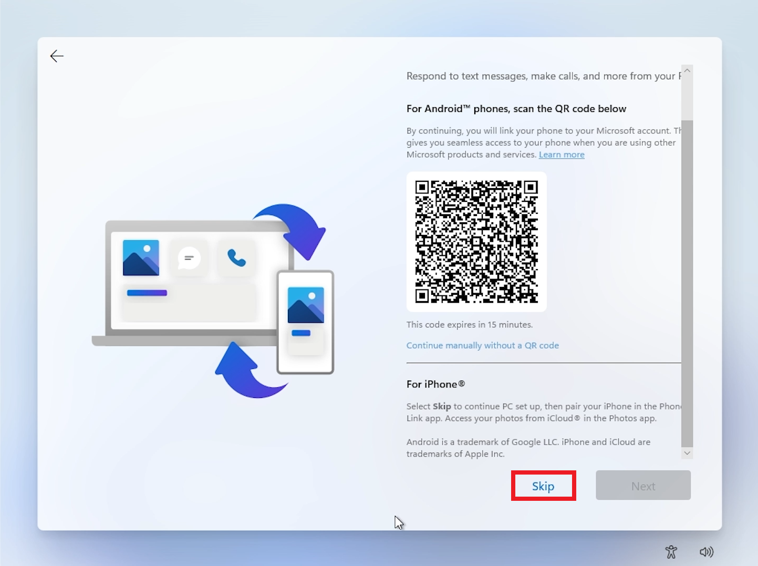Image resolution: width=758 pixels, height=566 pixels.
Task: Click the code expiration notice text
Action: coord(469,324)
